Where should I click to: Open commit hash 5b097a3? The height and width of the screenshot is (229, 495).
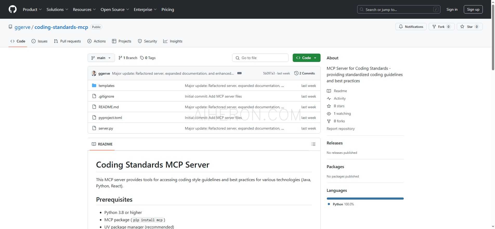[269, 73]
